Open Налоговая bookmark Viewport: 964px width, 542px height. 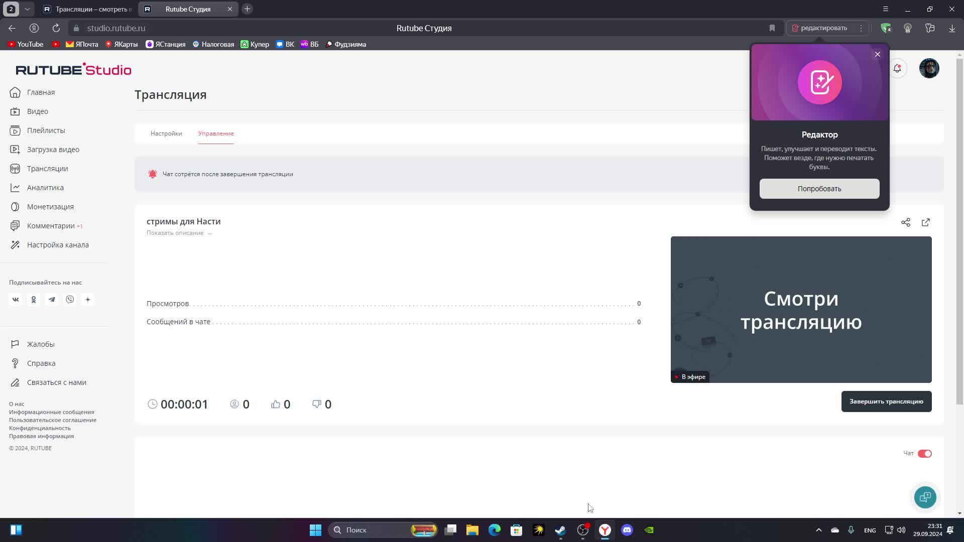213,44
